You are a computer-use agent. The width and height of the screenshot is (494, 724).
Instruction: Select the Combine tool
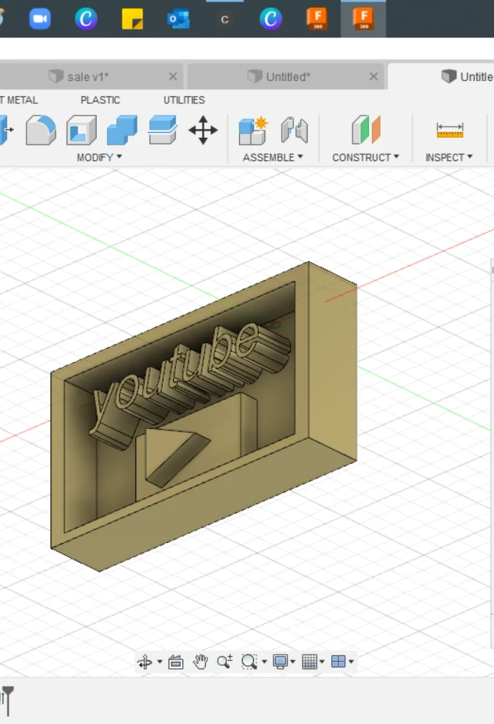pos(122,130)
